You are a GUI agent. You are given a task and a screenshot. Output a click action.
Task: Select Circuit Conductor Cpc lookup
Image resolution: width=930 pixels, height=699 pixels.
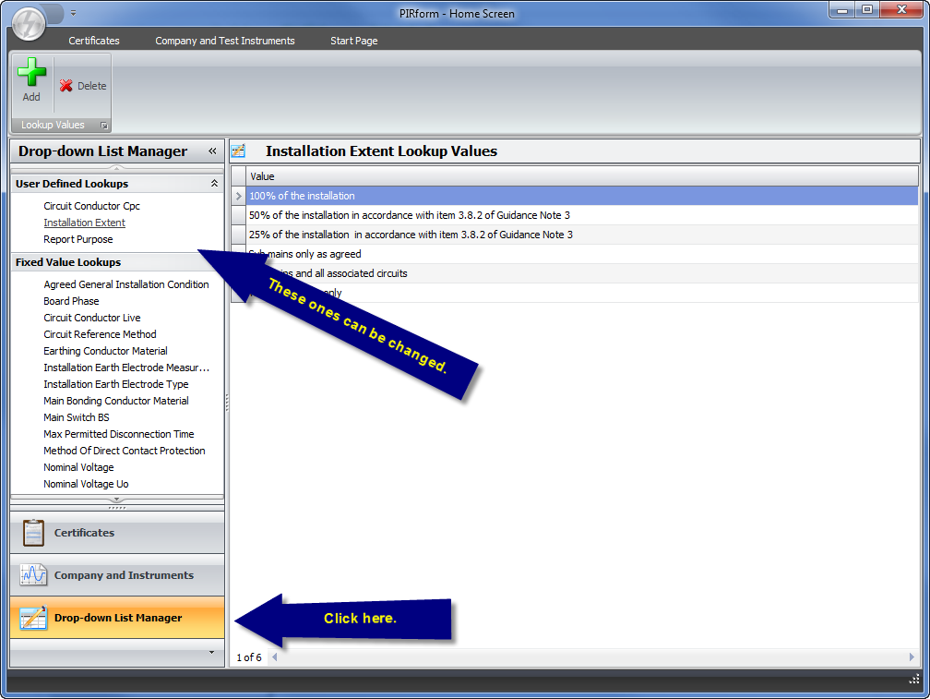point(91,206)
